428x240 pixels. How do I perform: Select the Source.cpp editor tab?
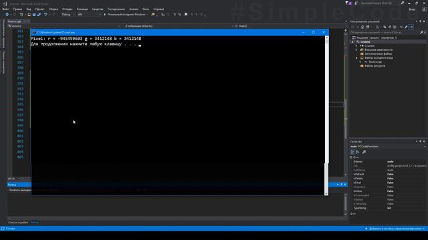pos(14,21)
